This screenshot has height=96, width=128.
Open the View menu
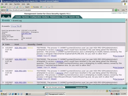11,4
